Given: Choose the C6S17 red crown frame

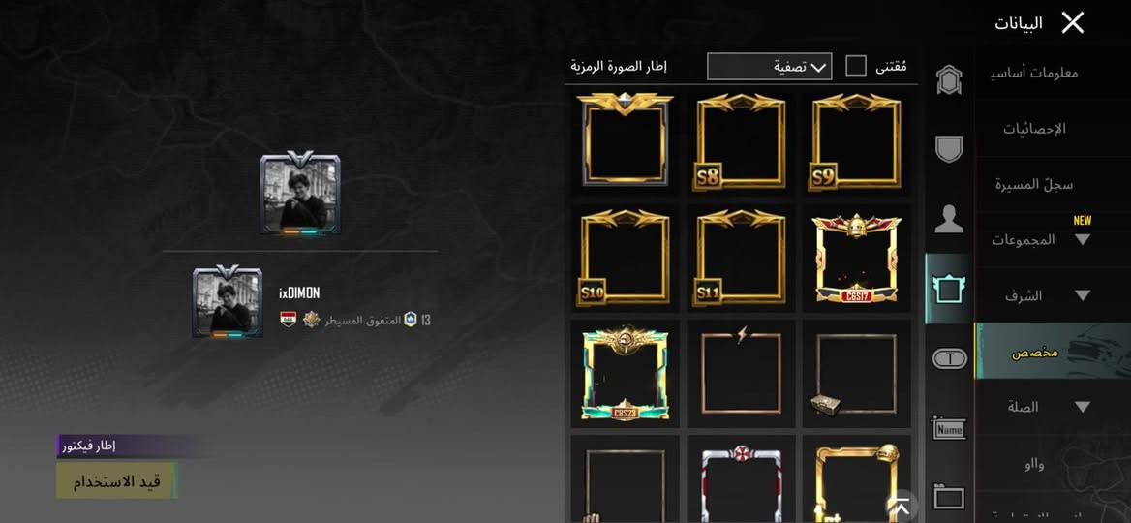Looking at the screenshot, I should tap(856, 259).
